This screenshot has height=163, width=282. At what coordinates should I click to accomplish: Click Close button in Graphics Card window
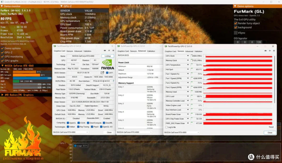(x=109, y=132)
